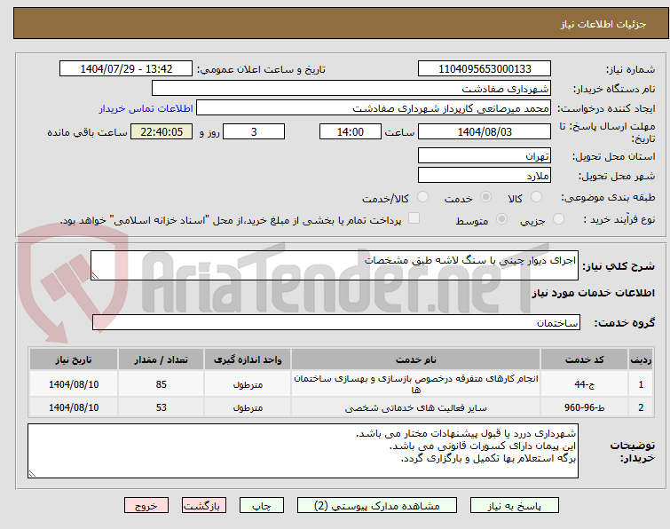Screen dimensions: 670x529
Task: Click the تاریخ نیاز column header
Action: coord(74,359)
